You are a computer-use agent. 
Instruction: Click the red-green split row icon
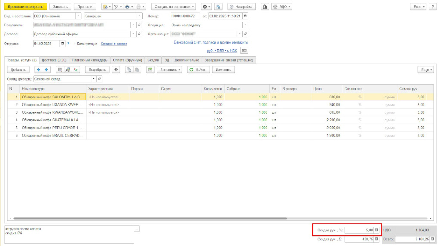coord(76,69)
